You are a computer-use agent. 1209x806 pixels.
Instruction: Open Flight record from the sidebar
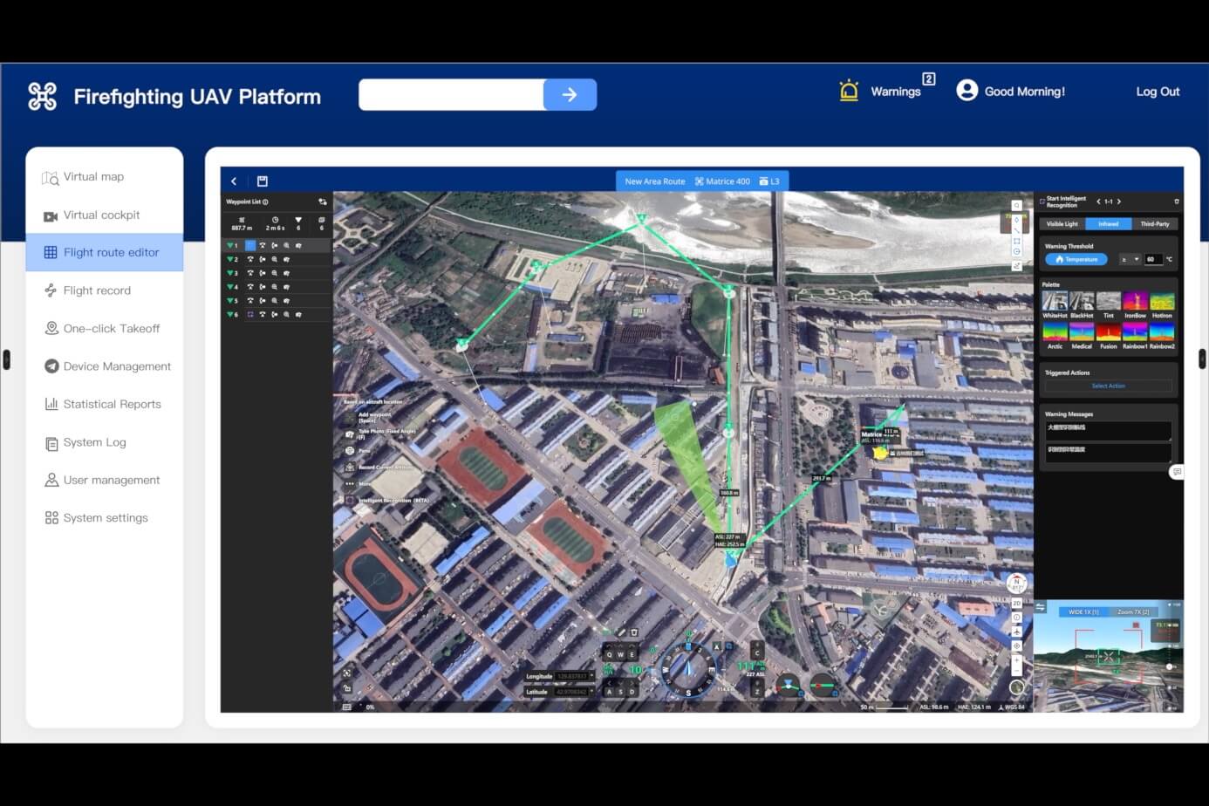(x=97, y=290)
